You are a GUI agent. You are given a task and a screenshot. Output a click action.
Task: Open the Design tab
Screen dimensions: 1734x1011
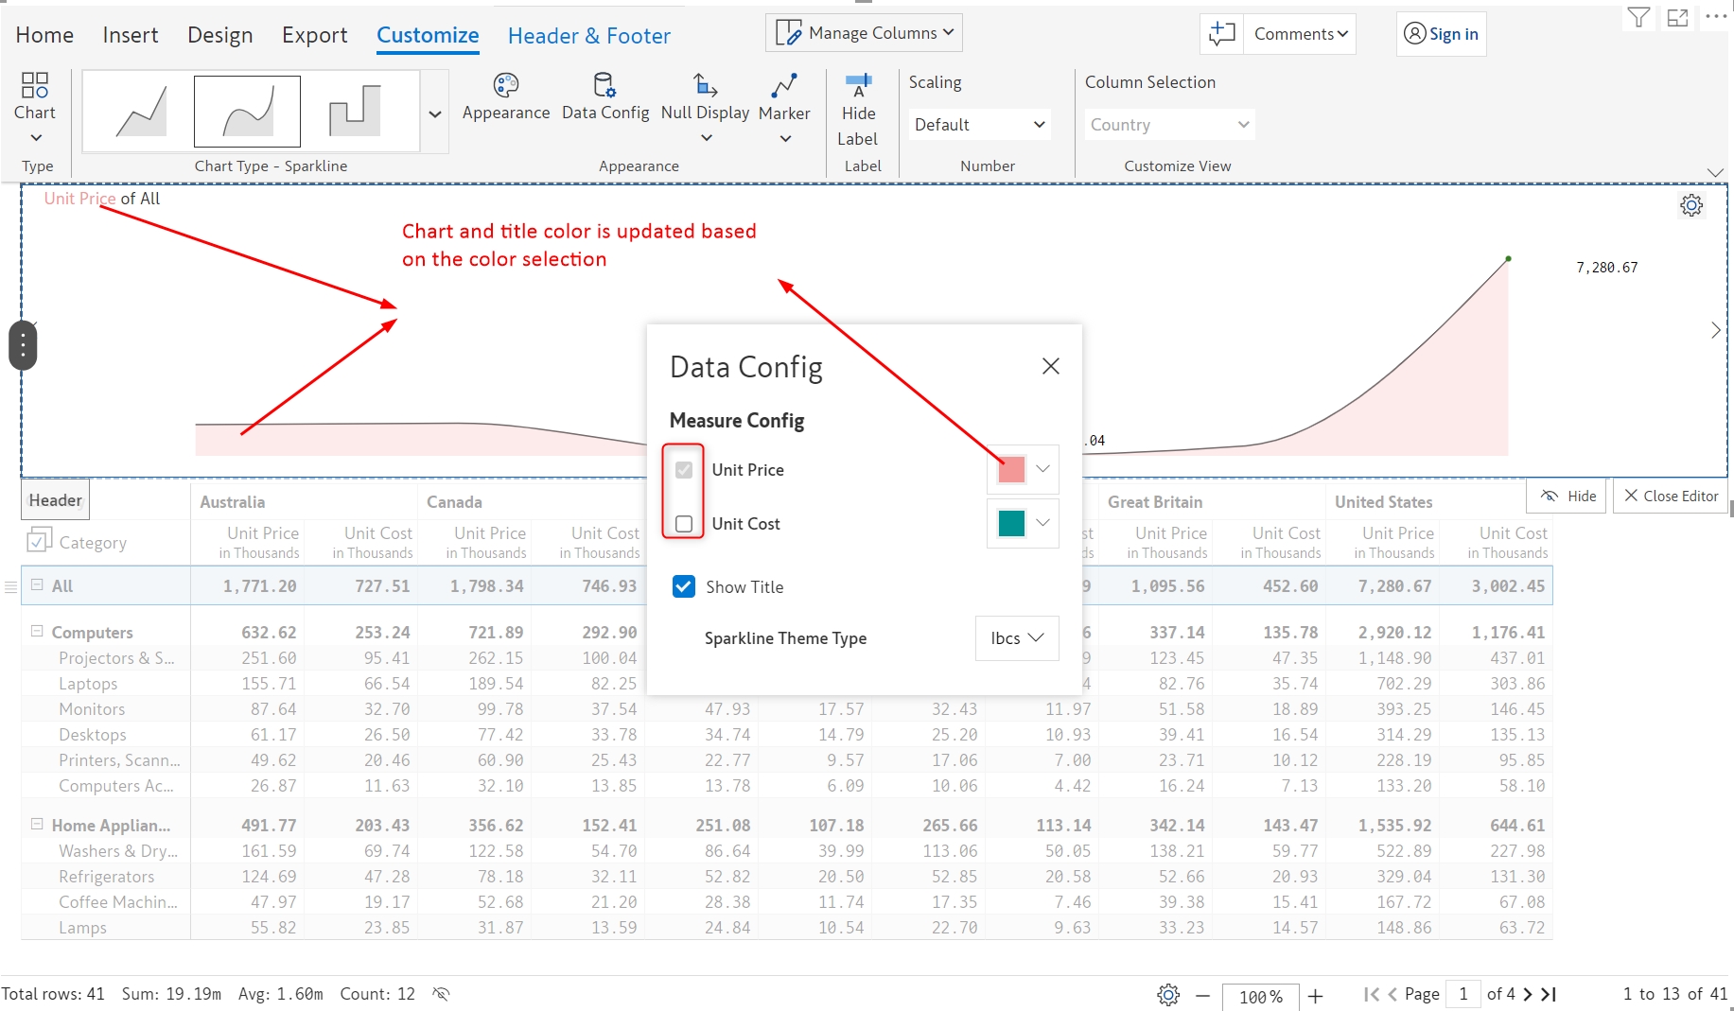pyautogui.click(x=219, y=35)
